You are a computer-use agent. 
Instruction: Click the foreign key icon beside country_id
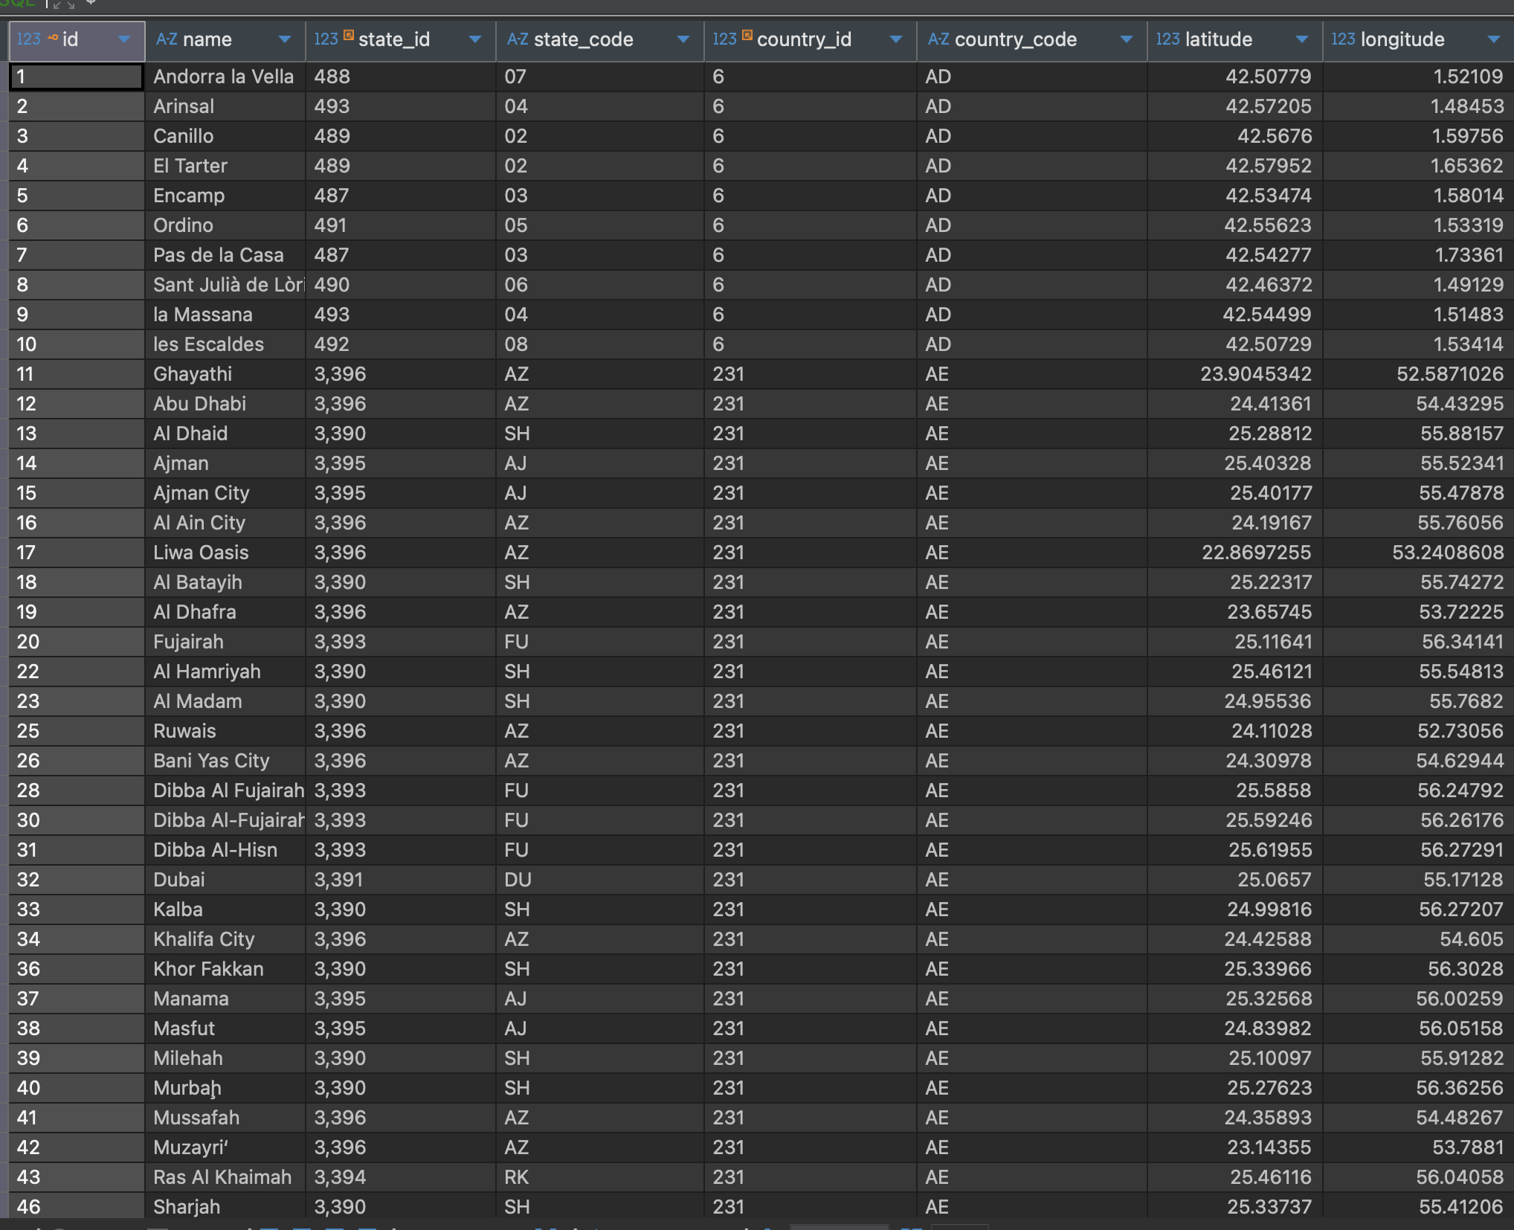point(747,33)
